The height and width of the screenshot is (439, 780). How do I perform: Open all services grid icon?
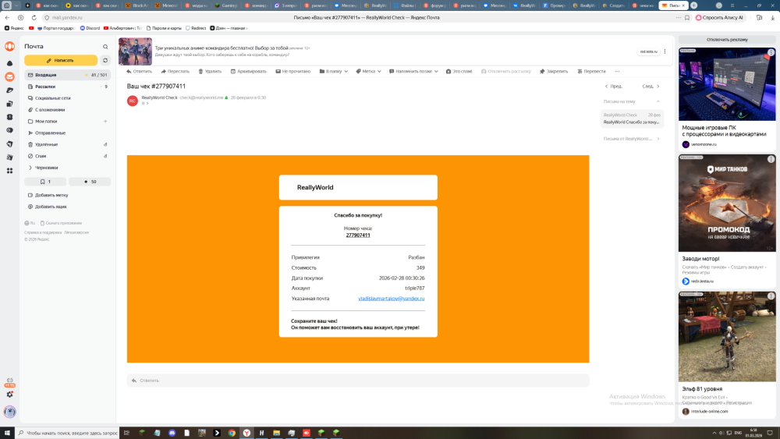pos(9,171)
